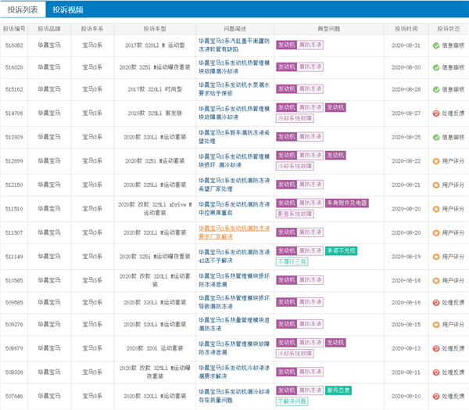Click red feedback icon for complaint 509585
This screenshot has height=410, width=469.
tap(436, 302)
